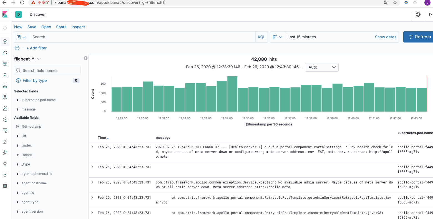The width and height of the screenshot is (433, 219).
Task: Open the Auto interval dropdown
Action: tap(322, 67)
